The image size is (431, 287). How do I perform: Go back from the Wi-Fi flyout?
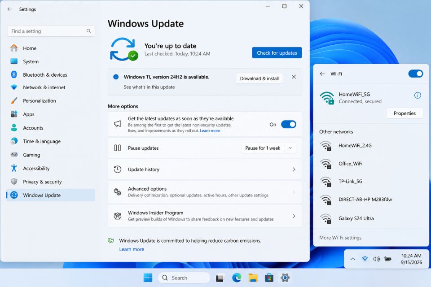click(322, 74)
